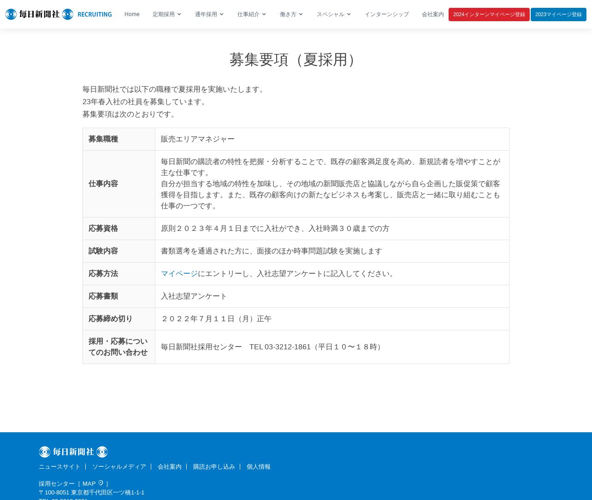Click the 採用センター footer text

57,484
